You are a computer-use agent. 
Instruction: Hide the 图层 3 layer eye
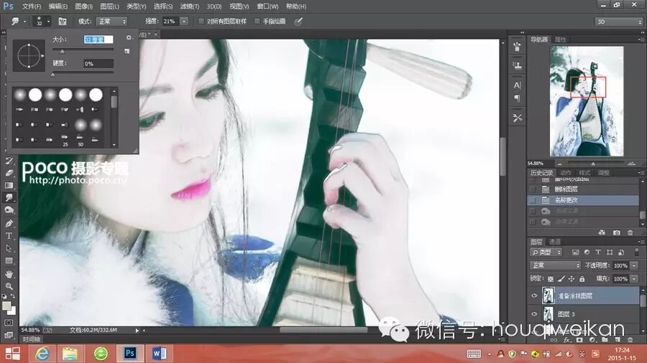point(534,314)
